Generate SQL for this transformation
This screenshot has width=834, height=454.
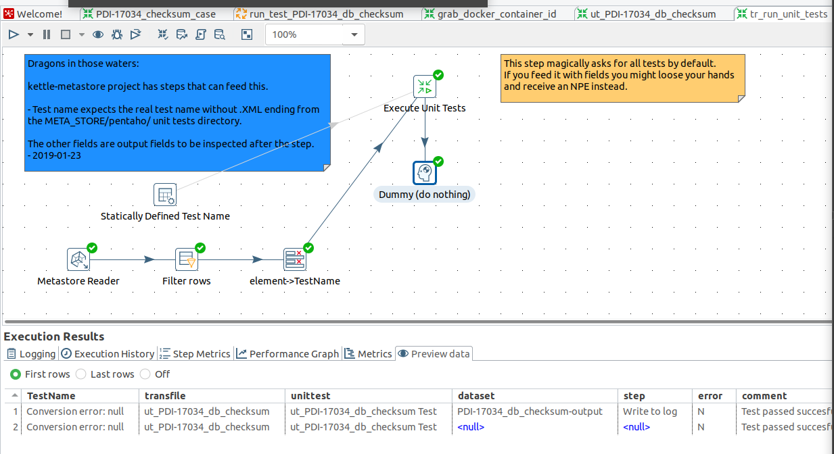click(x=201, y=34)
